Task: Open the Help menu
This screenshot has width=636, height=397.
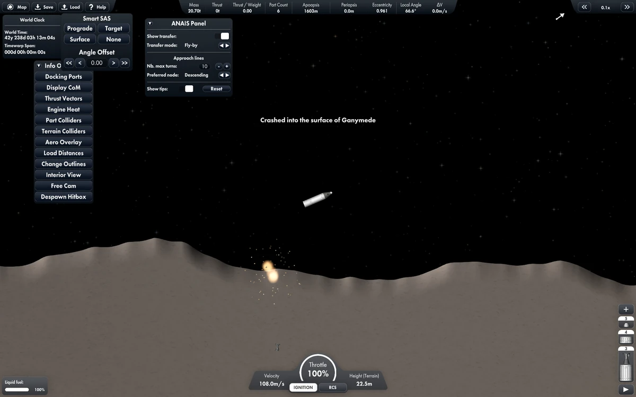Action: click(x=97, y=7)
